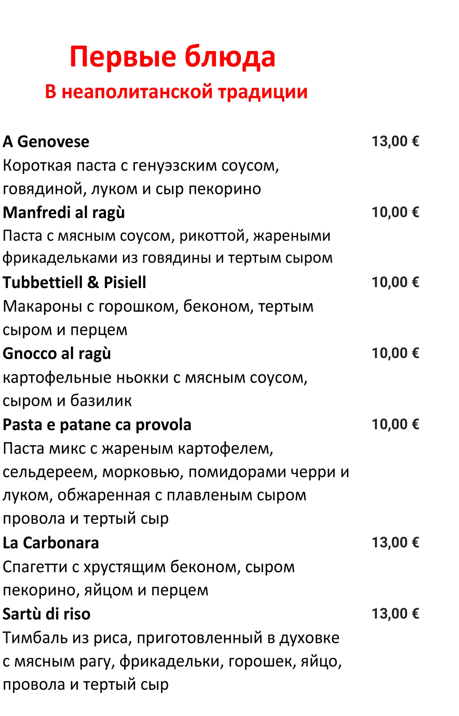Click the Sartù di riso price

pos(395,614)
